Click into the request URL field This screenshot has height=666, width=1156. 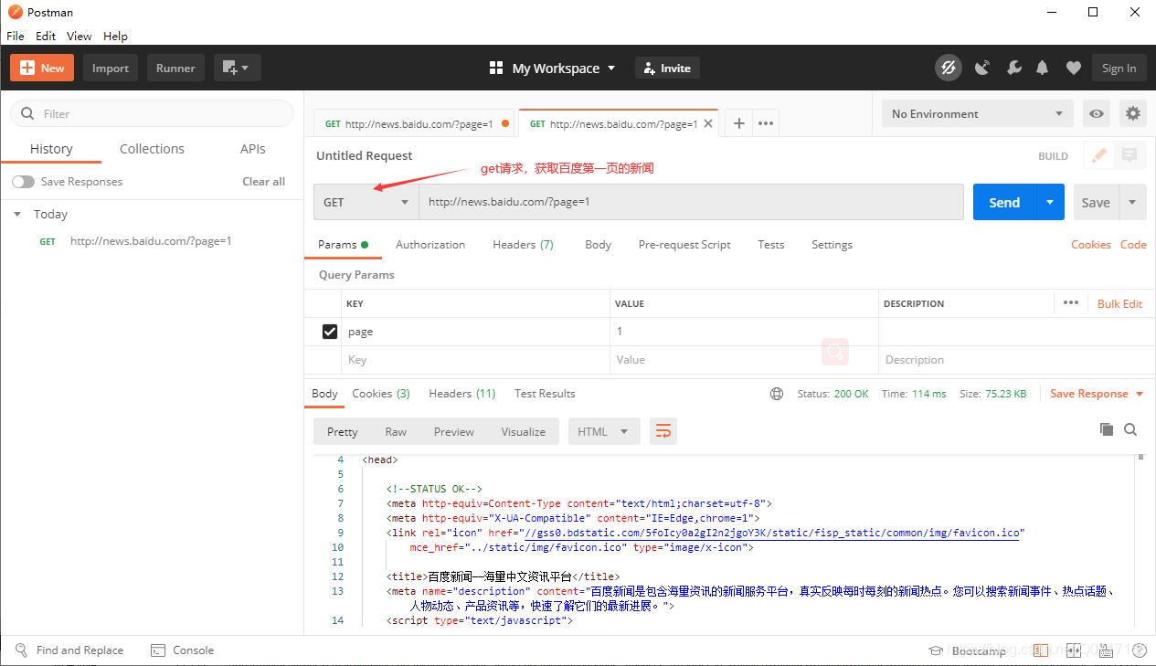point(691,202)
